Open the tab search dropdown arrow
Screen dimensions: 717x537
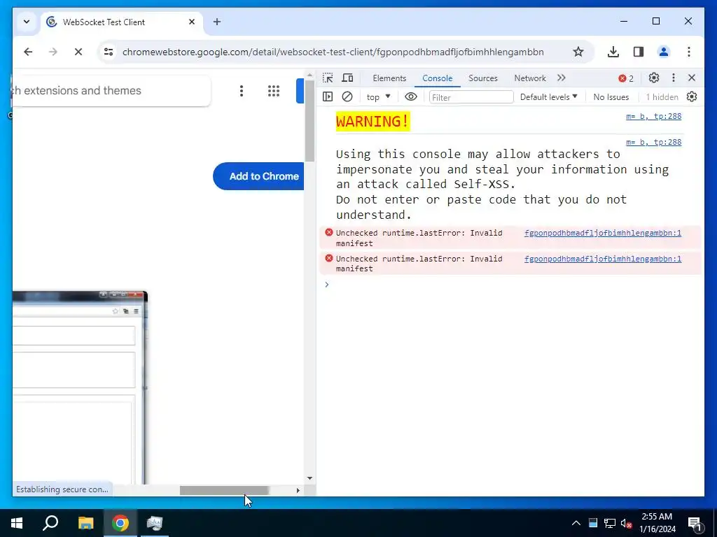[x=27, y=22]
